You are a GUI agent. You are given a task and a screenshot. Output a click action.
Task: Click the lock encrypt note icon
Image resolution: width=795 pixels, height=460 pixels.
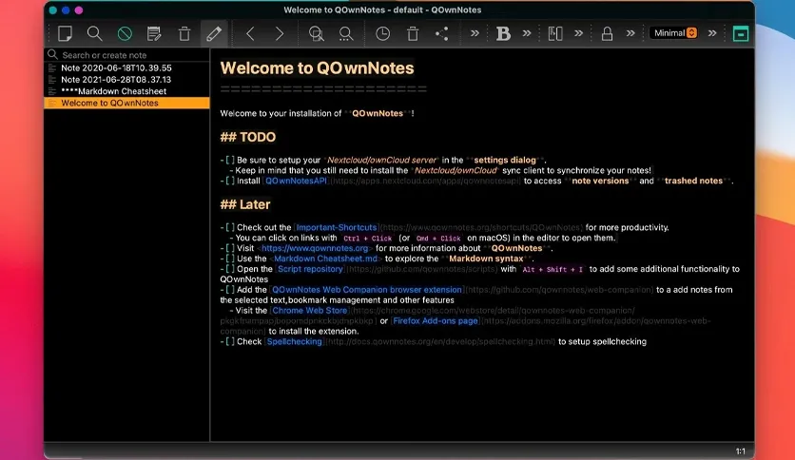click(x=607, y=33)
